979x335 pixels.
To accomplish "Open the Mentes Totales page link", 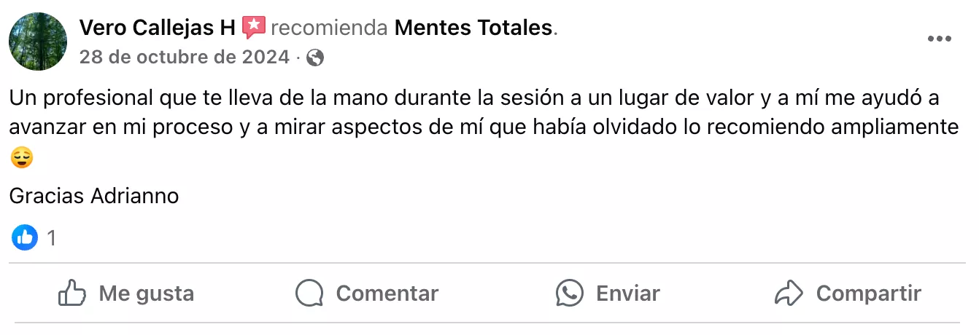I will [x=473, y=28].
